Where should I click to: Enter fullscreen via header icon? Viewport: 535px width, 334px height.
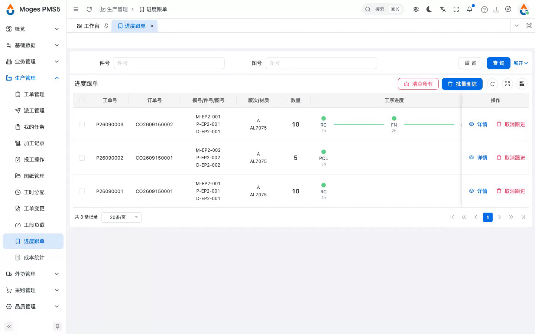tap(456, 9)
